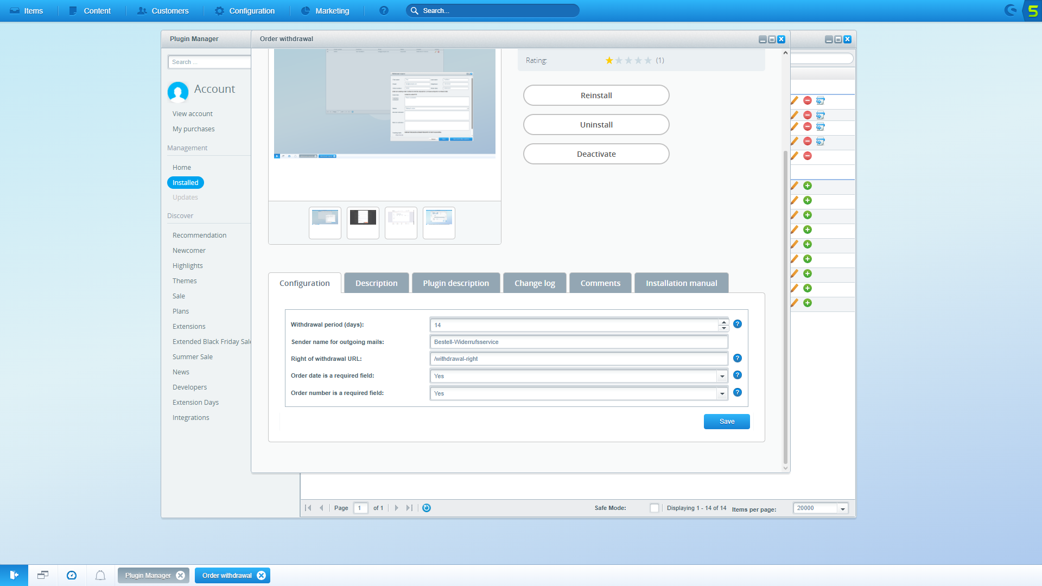The height and width of the screenshot is (586, 1042).
Task: Click bottommost green plus install icon
Action: click(808, 303)
